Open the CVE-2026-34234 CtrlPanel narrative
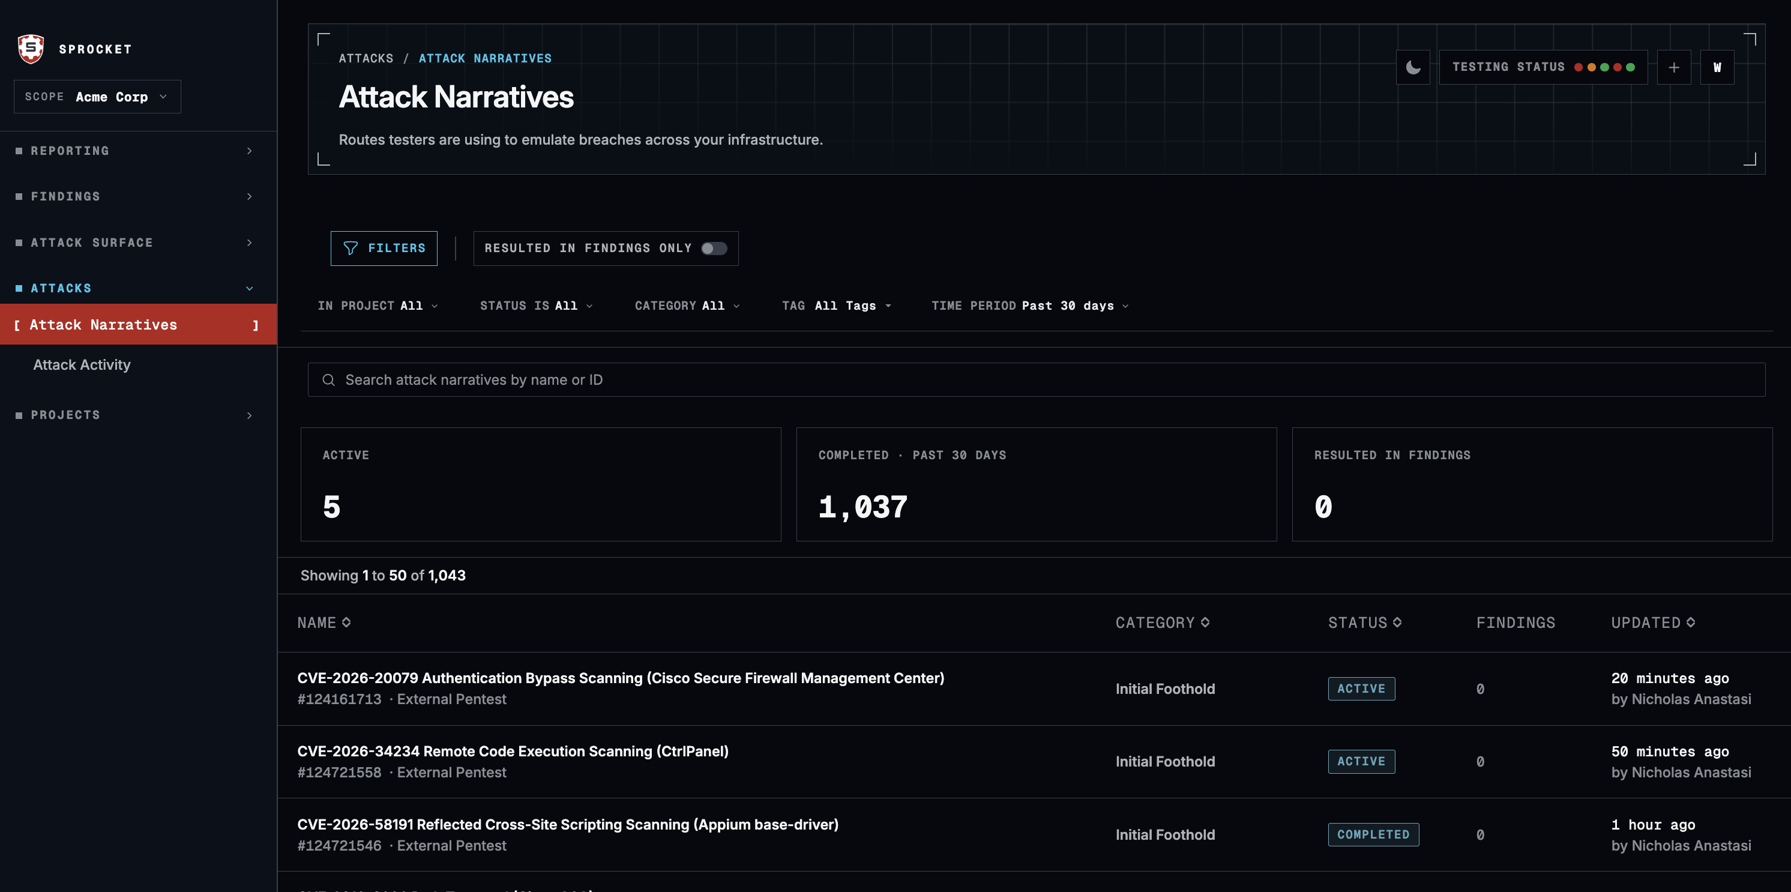This screenshot has height=892, width=1791. tap(513, 752)
